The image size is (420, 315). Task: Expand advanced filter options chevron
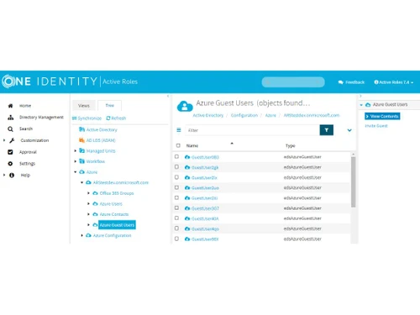tap(349, 130)
